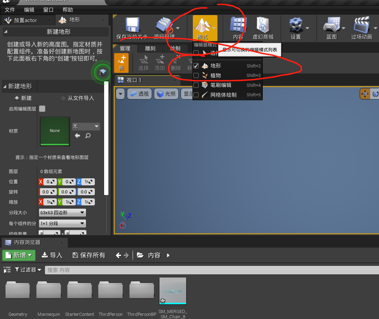Image resolution: width=379 pixels, height=319 pixels.
Task: Expand the Source Control dropdown arrow
Action: [178, 28]
